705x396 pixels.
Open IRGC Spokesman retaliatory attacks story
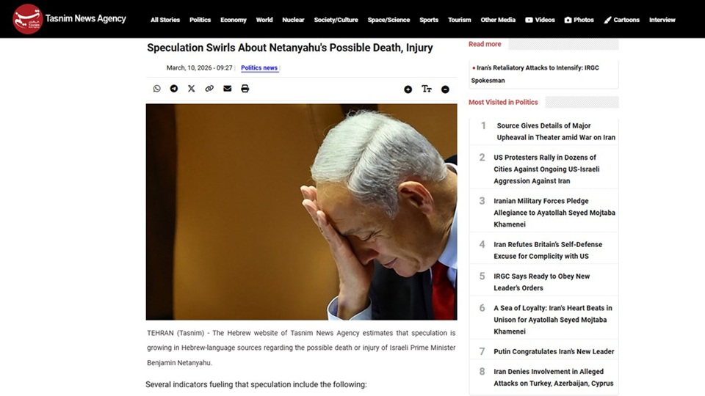pyautogui.click(x=536, y=73)
